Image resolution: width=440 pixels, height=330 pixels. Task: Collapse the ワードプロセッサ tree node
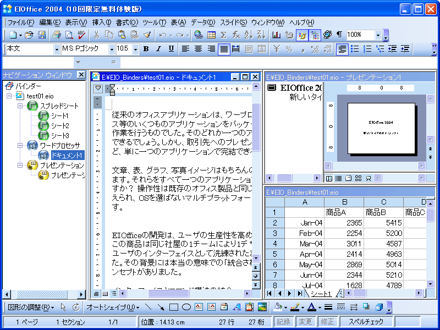point(20,145)
